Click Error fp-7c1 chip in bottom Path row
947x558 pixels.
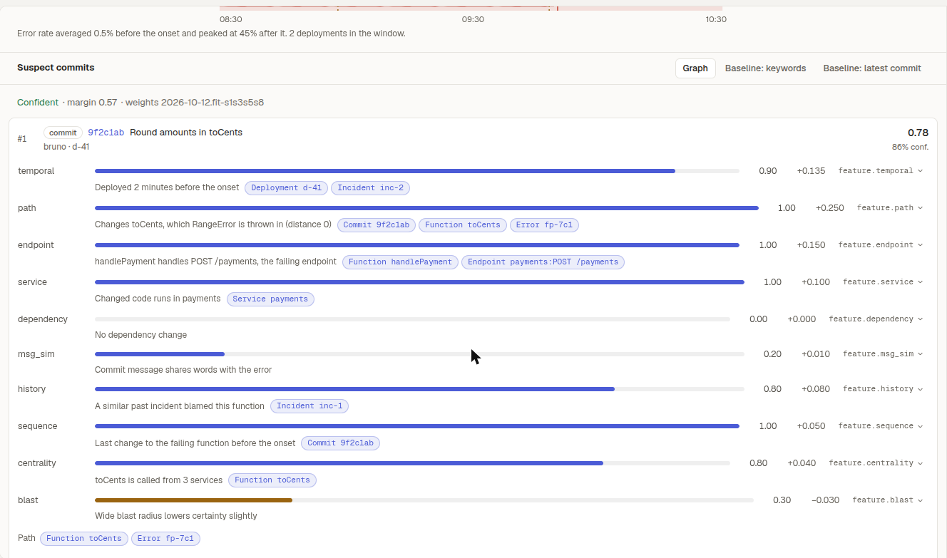(x=166, y=539)
